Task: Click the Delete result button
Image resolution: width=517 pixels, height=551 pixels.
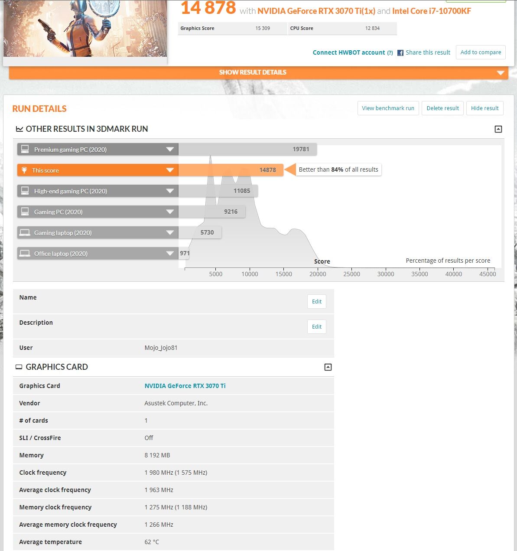Action: pyautogui.click(x=442, y=108)
